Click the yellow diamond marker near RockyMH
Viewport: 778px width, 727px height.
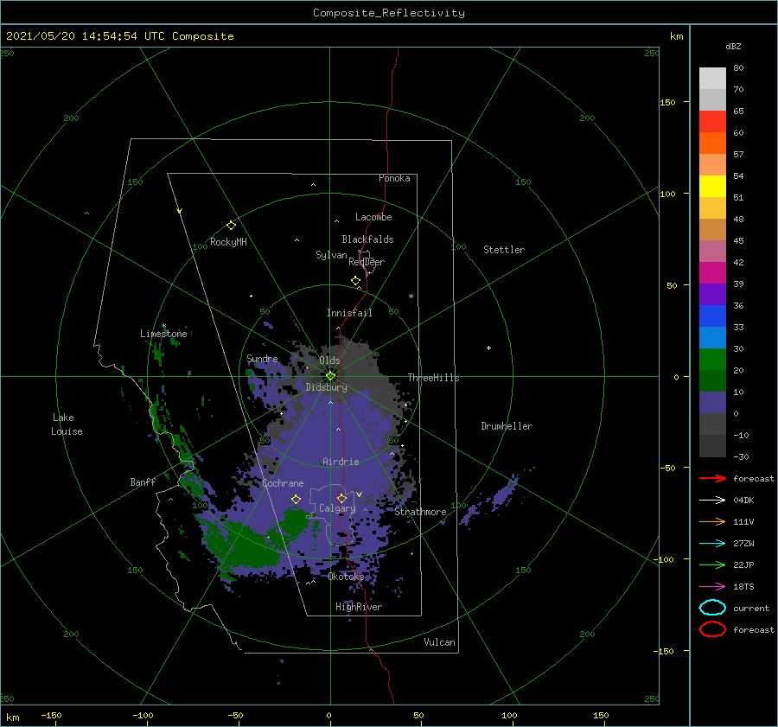coord(231,226)
